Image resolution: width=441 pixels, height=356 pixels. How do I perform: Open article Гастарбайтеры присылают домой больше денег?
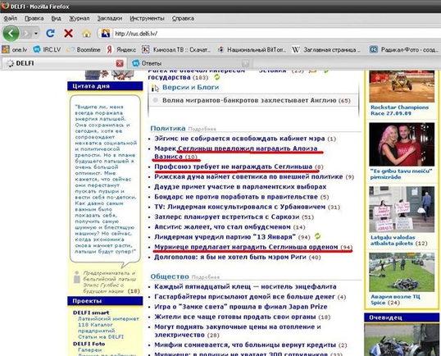click(x=245, y=297)
